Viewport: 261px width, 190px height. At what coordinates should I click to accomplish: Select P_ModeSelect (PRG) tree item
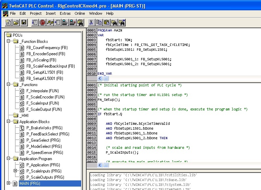[x=44, y=146]
